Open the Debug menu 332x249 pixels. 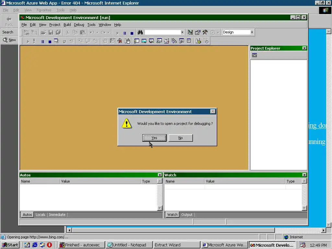(x=79, y=25)
